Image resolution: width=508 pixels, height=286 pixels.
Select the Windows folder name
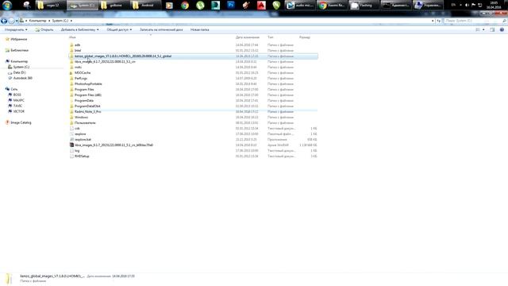click(81, 118)
